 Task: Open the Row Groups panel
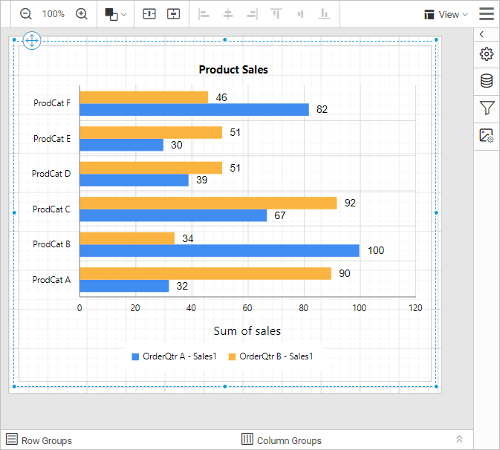[39, 440]
